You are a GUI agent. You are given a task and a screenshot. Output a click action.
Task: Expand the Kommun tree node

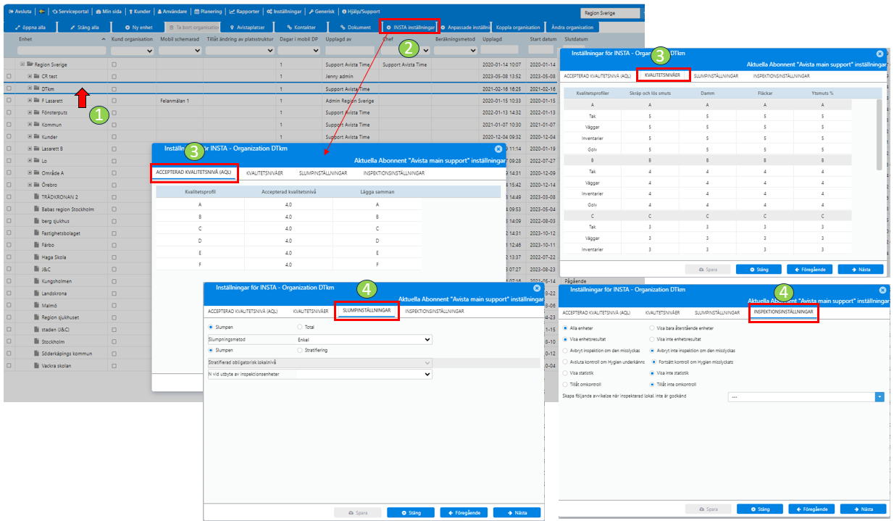[30, 125]
